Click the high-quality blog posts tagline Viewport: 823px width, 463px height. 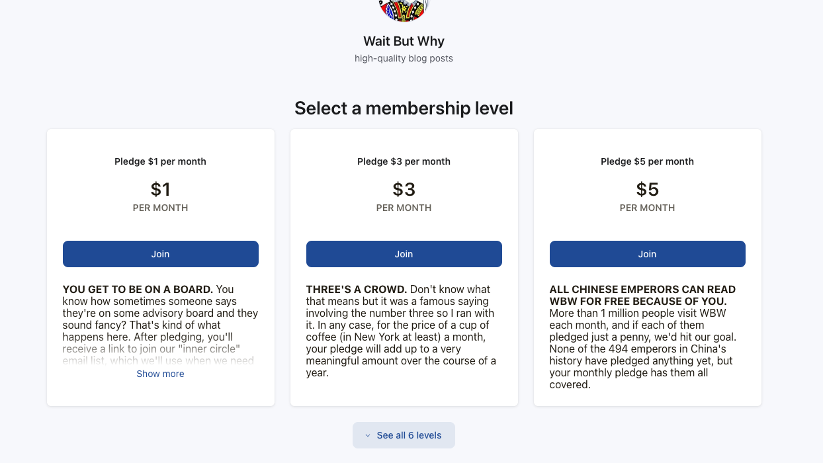click(404, 58)
